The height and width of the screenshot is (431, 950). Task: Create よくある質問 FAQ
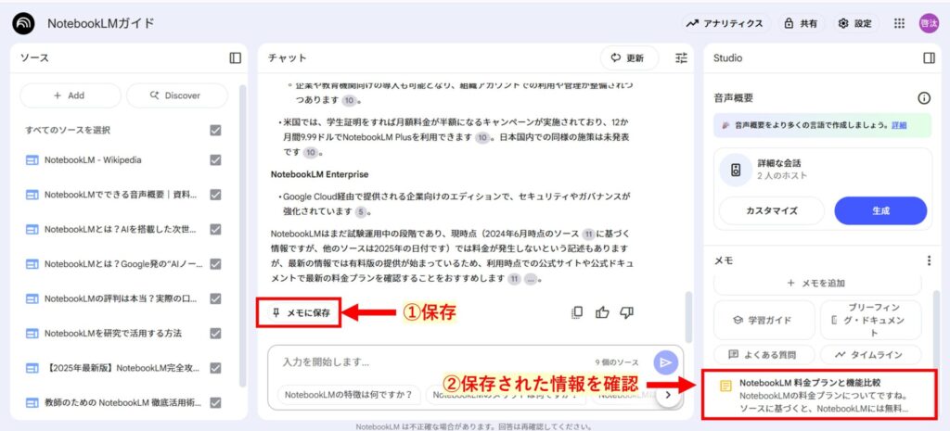click(x=764, y=355)
